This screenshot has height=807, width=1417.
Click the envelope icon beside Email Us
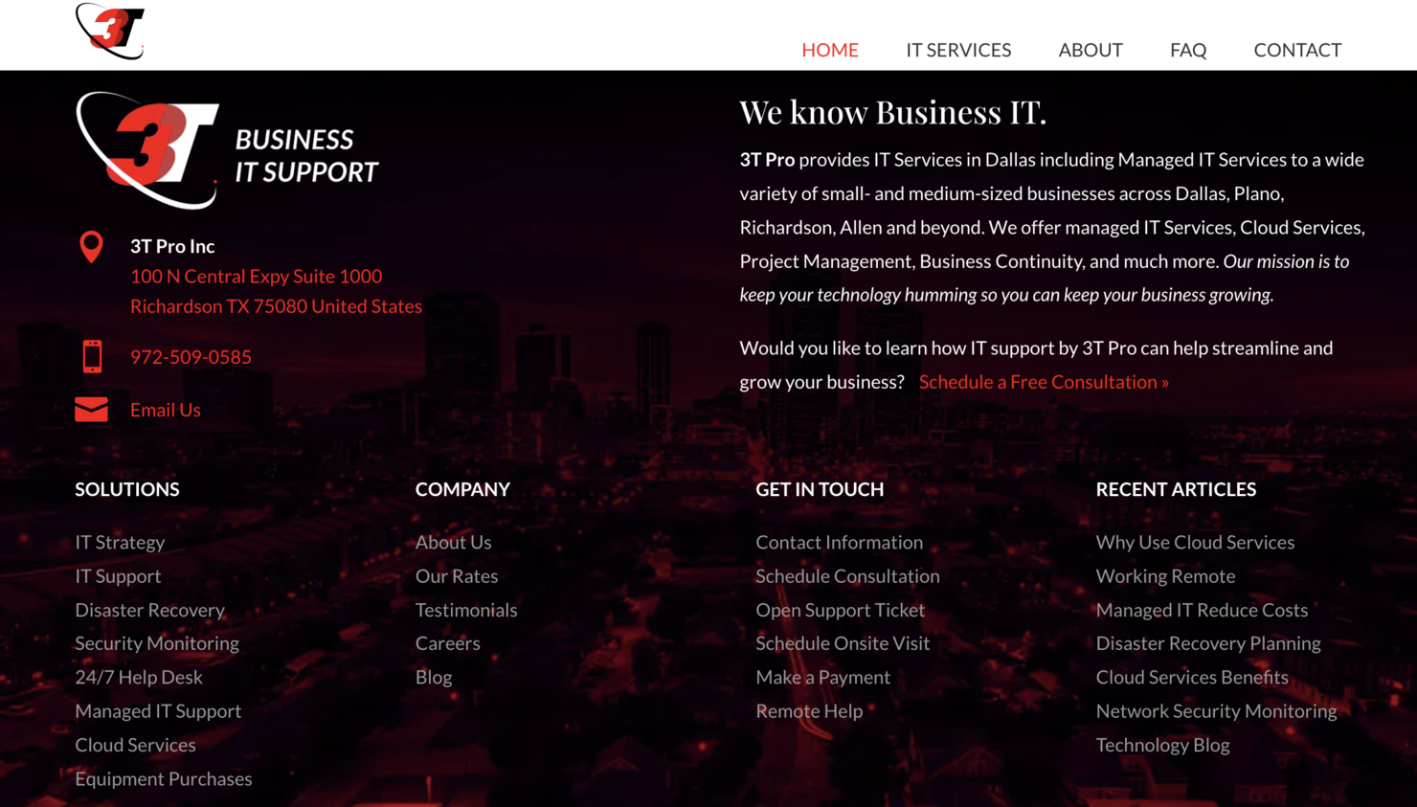[x=91, y=409]
